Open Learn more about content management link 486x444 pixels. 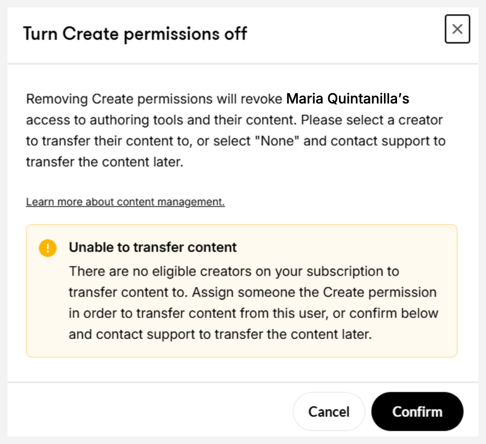coord(125,202)
